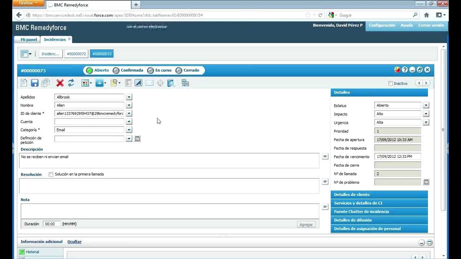Expand the Detalles de cliente section
Viewport: 461px width, 259px height.
click(x=379, y=195)
